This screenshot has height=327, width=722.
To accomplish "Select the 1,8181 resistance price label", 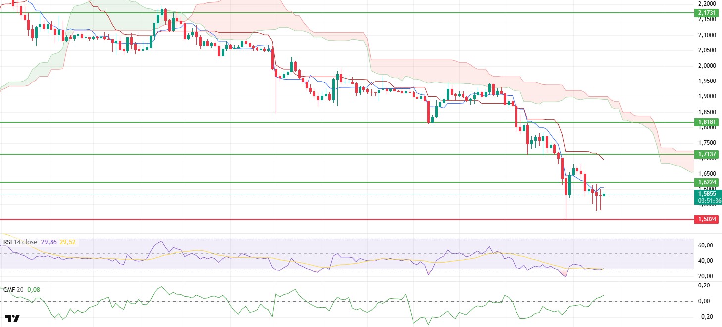I will pyautogui.click(x=708, y=122).
